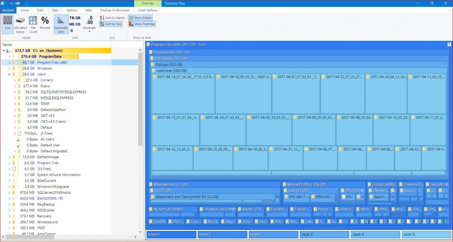Set unit to GB
The width and height of the screenshot is (453, 242).
pyautogui.click(x=78, y=18)
